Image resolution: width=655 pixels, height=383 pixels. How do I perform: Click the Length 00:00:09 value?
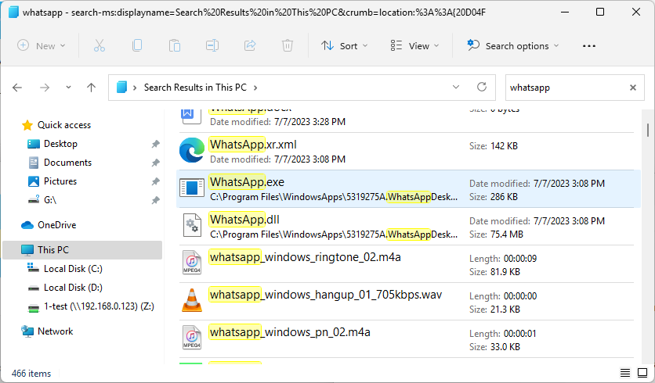[520, 259]
